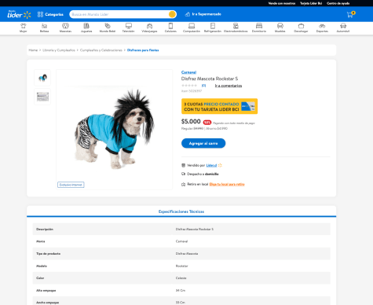Open the Electrodomésticos category icon

tap(236, 28)
